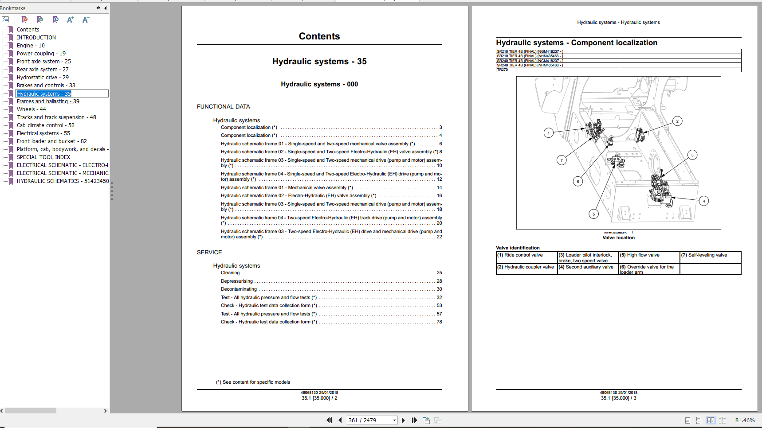Click the '(1) Ride control valve' table cell

click(x=527, y=258)
